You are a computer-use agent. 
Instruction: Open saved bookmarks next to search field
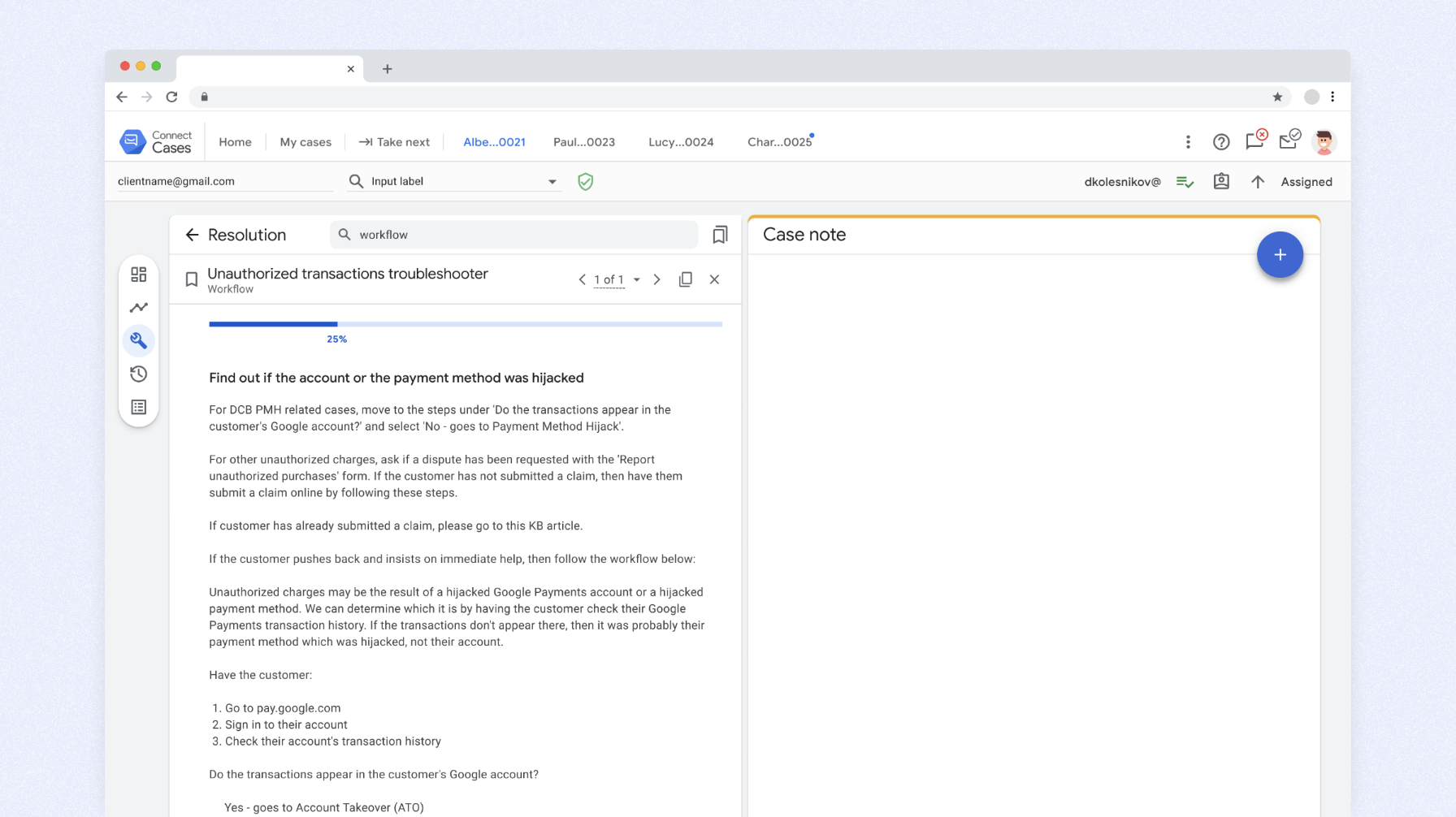[720, 235]
